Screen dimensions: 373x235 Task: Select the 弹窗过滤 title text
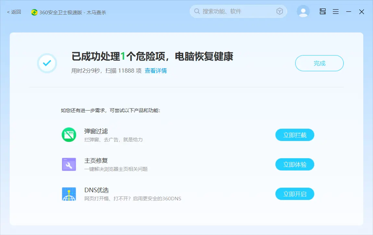(96, 131)
